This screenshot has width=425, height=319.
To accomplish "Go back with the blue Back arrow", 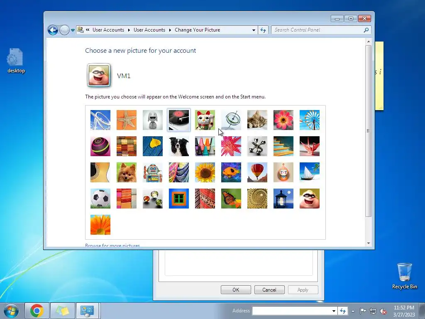I will pos(53,30).
